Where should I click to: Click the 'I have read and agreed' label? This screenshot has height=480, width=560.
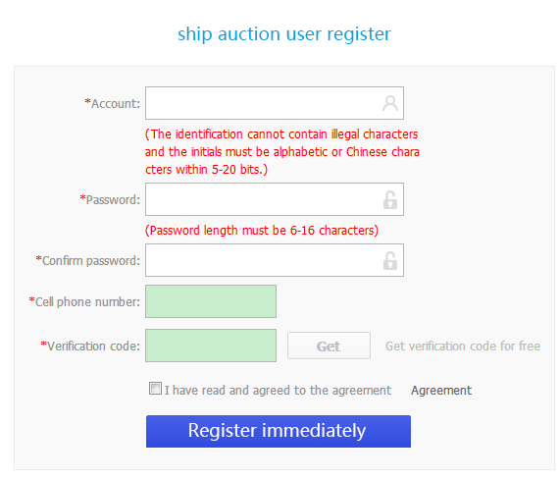pyautogui.click(x=278, y=390)
